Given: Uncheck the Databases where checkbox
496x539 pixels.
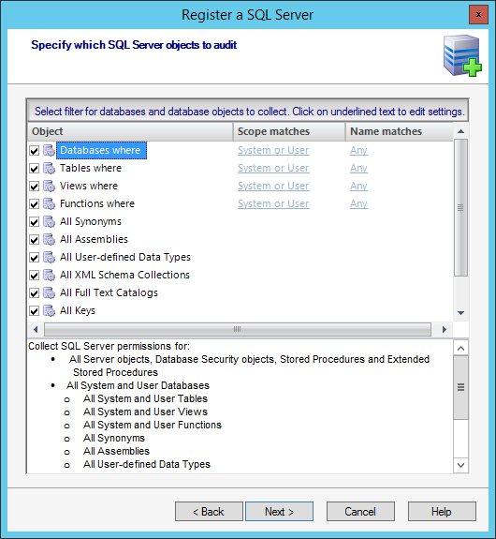Looking at the screenshot, I should pos(34,151).
